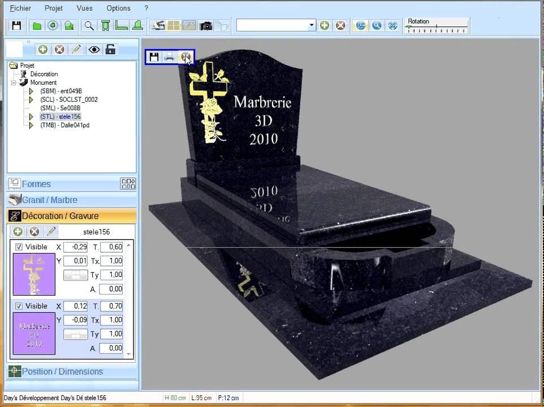Click the T field showing 0,70

111,306
